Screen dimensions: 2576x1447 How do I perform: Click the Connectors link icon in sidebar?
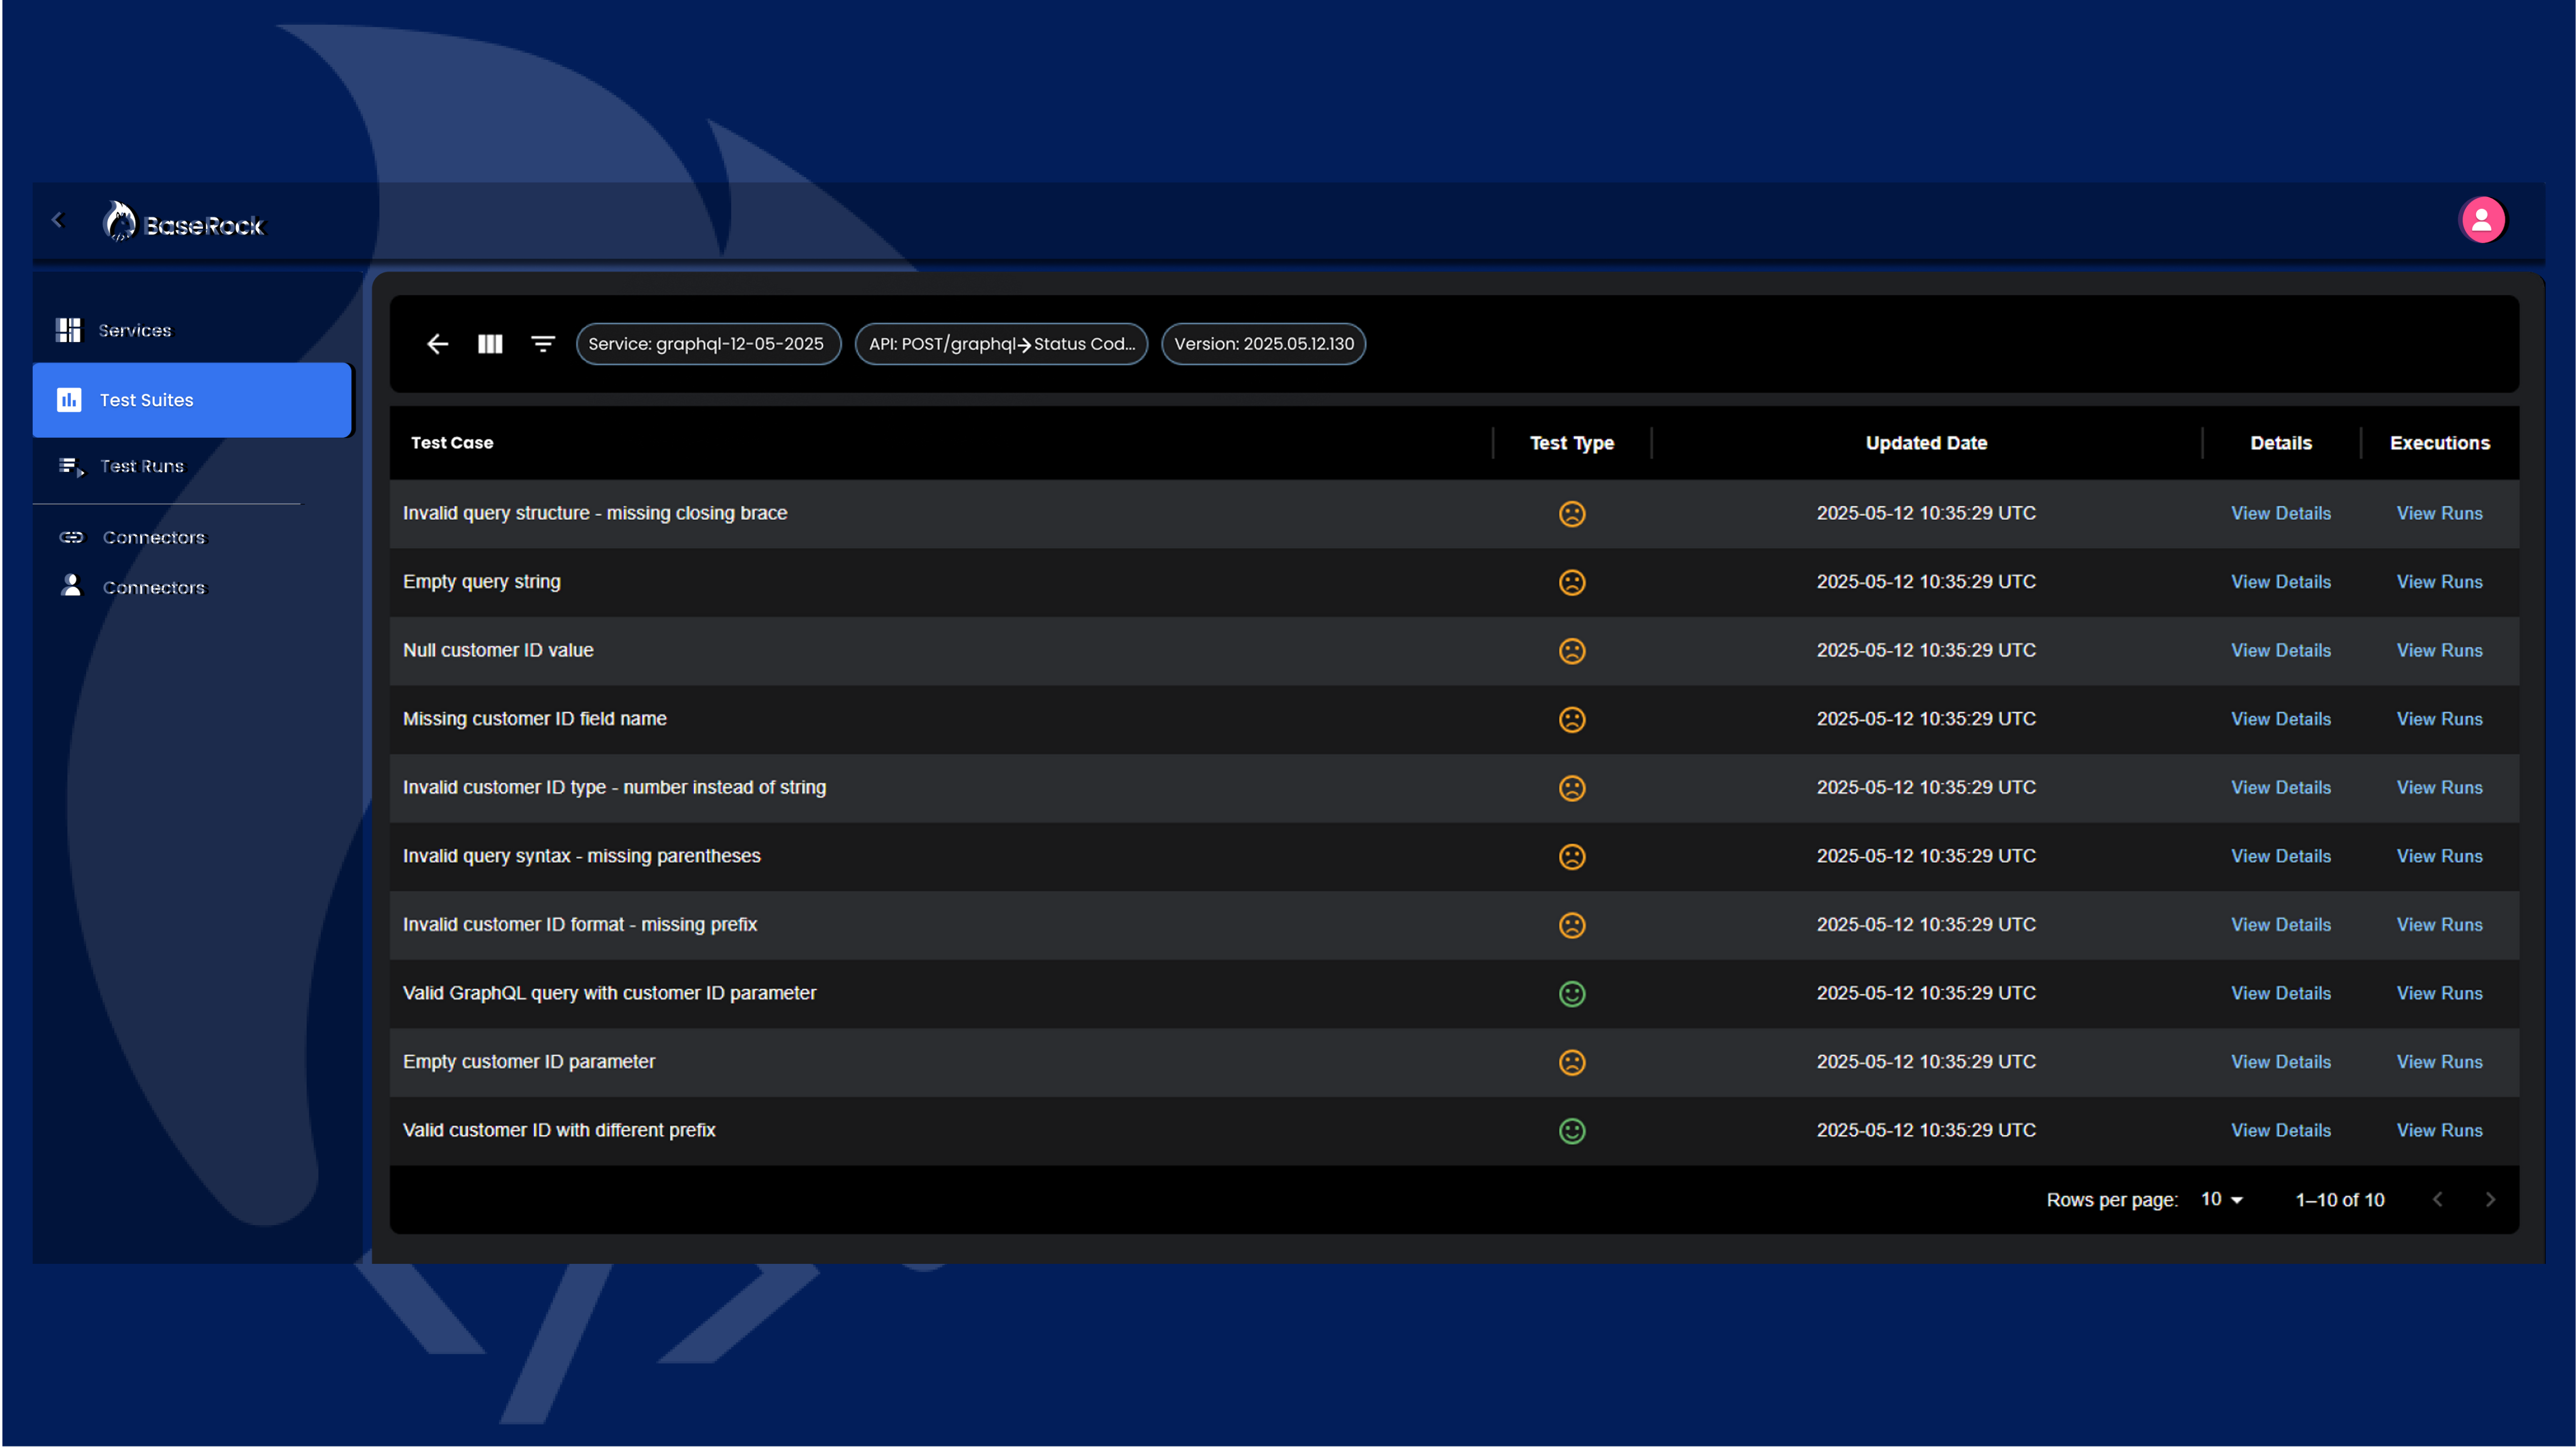(x=71, y=538)
